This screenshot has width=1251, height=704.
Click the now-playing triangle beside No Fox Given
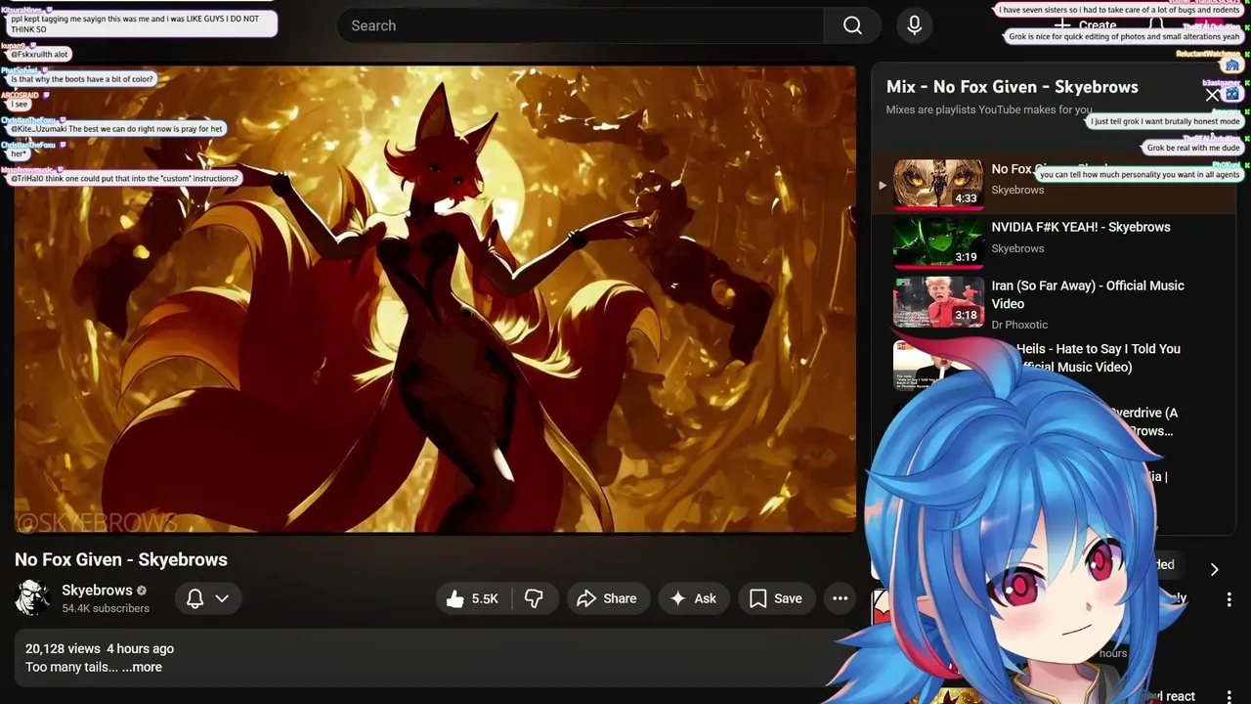(x=883, y=185)
